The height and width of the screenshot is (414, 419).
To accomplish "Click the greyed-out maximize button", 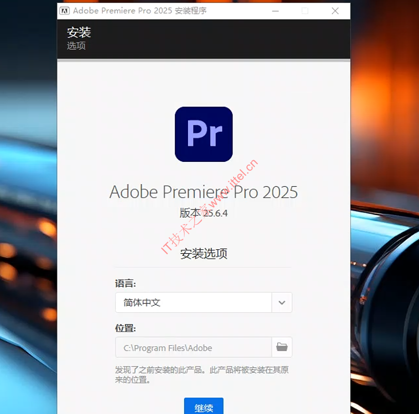I will click(304, 10).
